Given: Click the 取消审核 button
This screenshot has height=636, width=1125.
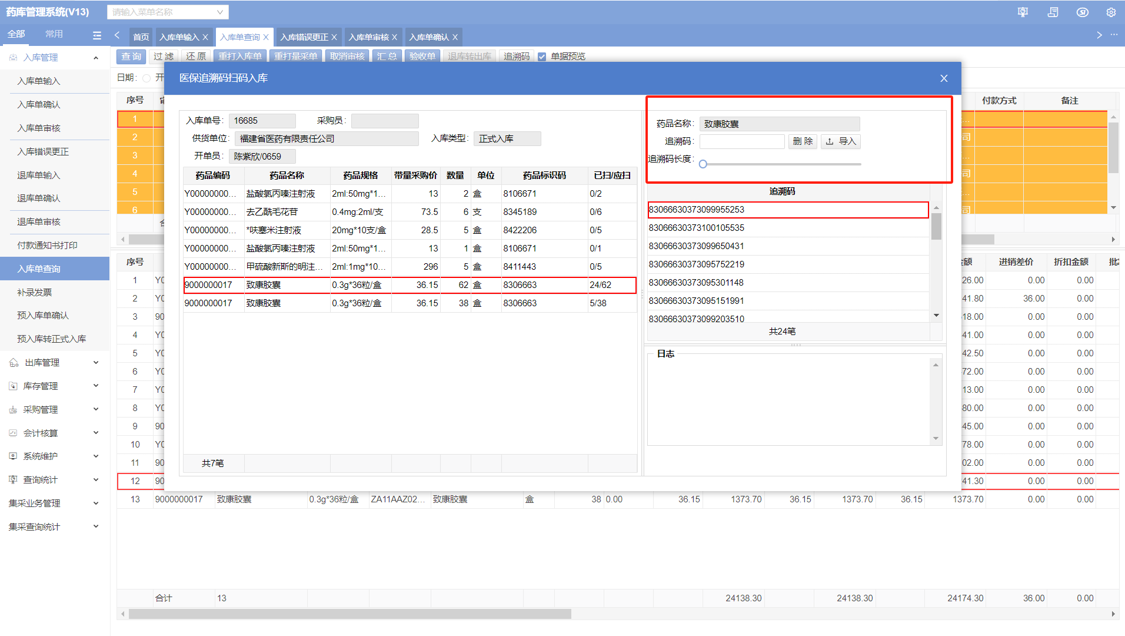Looking at the screenshot, I should tap(347, 57).
